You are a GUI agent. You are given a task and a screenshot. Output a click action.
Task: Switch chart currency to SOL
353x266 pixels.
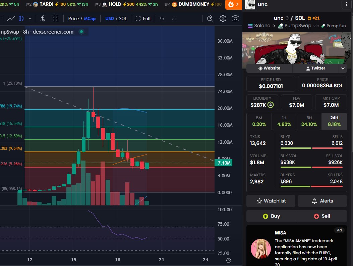(x=123, y=18)
